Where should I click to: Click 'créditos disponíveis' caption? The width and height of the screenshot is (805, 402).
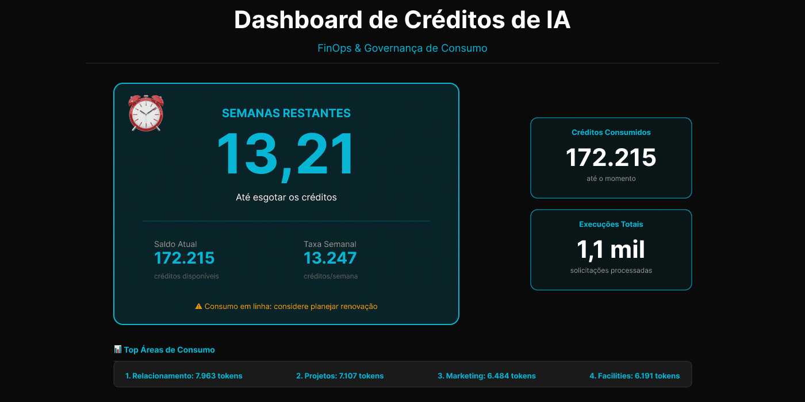186,276
